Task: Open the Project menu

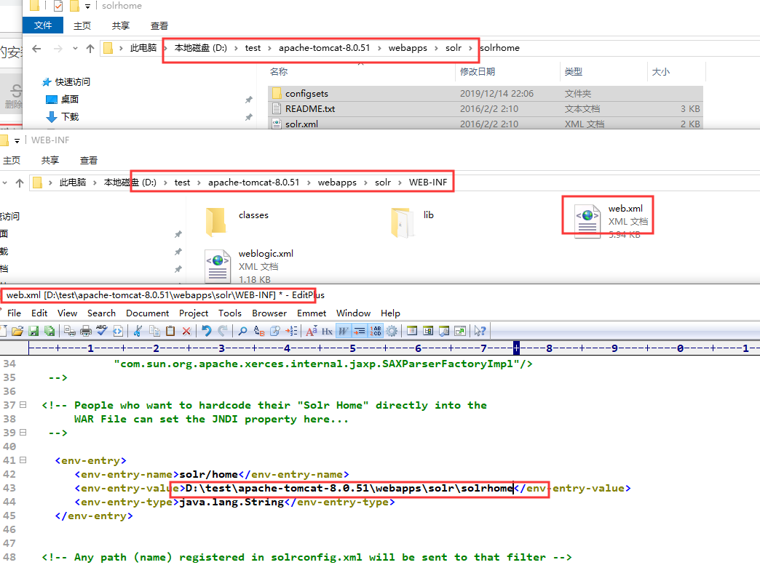Action: pos(194,313)
